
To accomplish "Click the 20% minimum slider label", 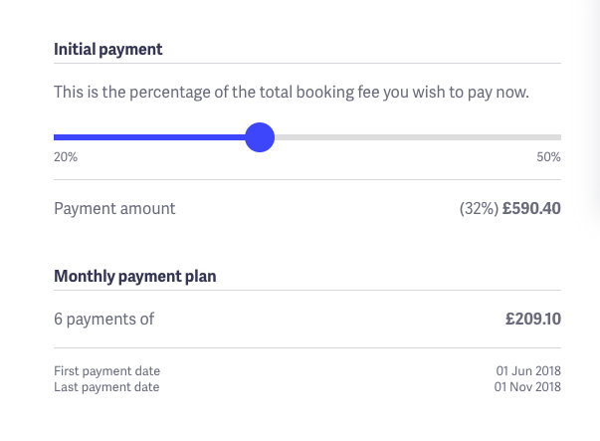I will click(x=66, y=157).
